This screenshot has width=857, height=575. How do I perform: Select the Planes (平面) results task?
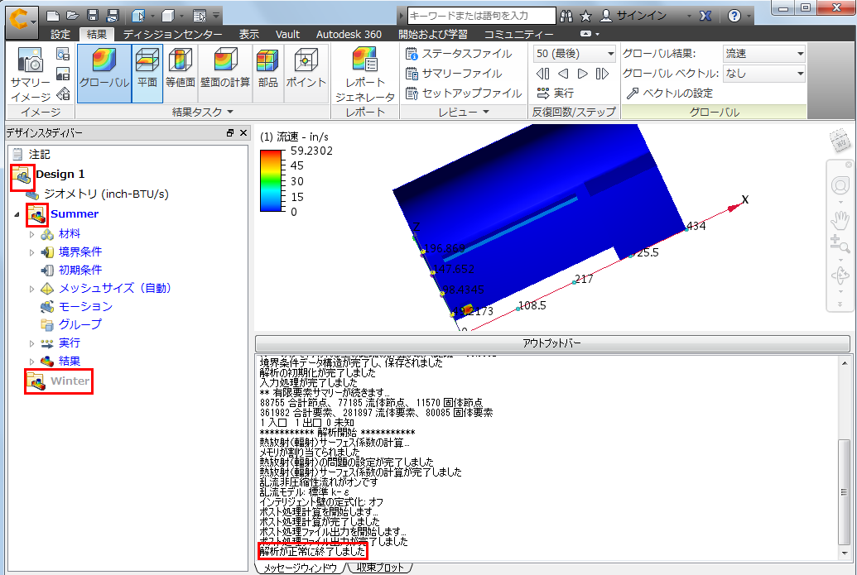(147, 74)
